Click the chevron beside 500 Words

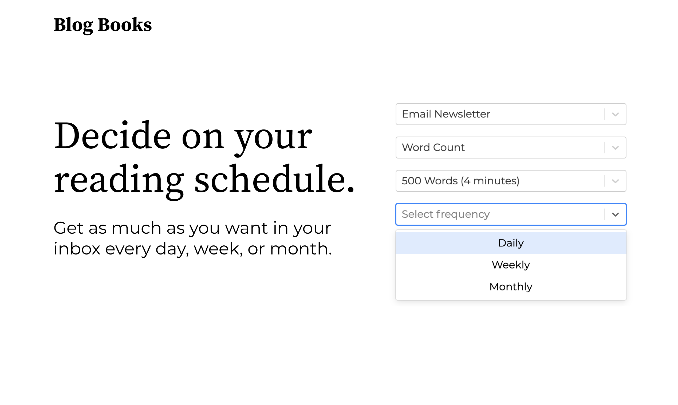[x=615, y=181]
